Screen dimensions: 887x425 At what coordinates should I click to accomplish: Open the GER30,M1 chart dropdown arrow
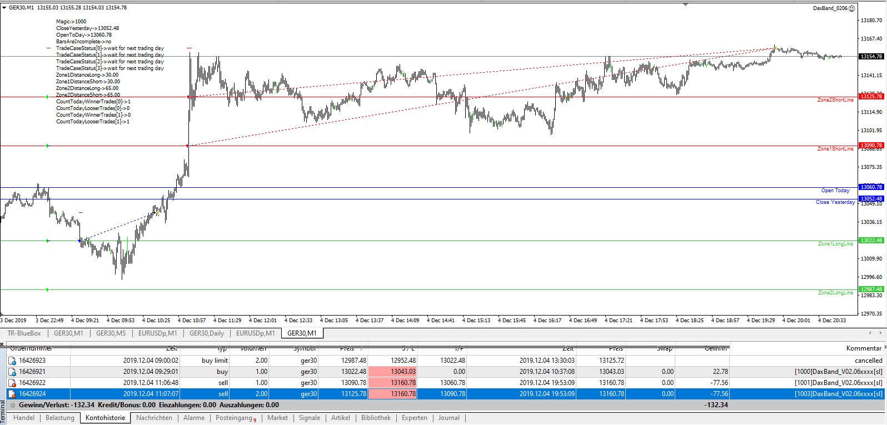coord(4,8)
